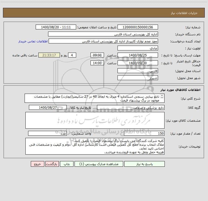Click the quantity field showing 150
This screenshot has height=201, width=208.
pyautogui.click(x=144, y=134)
